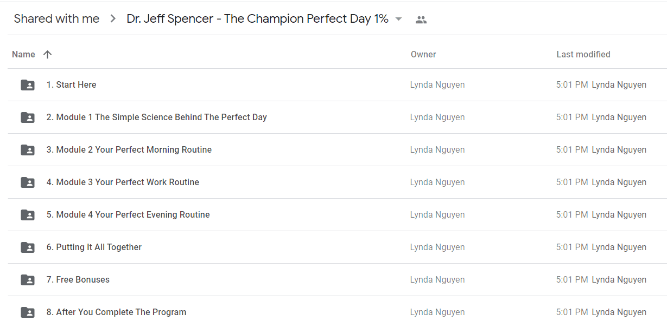667x327 pixels.
Task: Select 8. After You Complete The Program folder
Action: coord(337,312)
